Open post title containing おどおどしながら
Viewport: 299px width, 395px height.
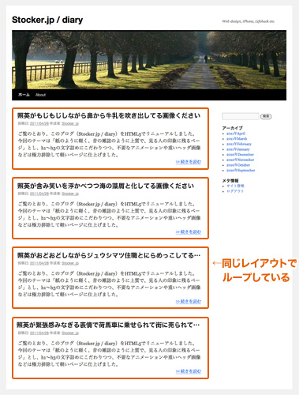[109, 255]
